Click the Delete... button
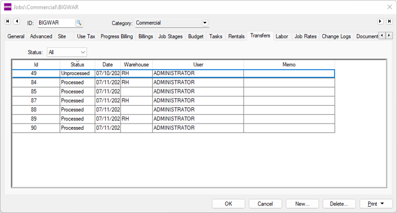Image resolution: width=397 pixels, height=213 pixels. [339, 204]
